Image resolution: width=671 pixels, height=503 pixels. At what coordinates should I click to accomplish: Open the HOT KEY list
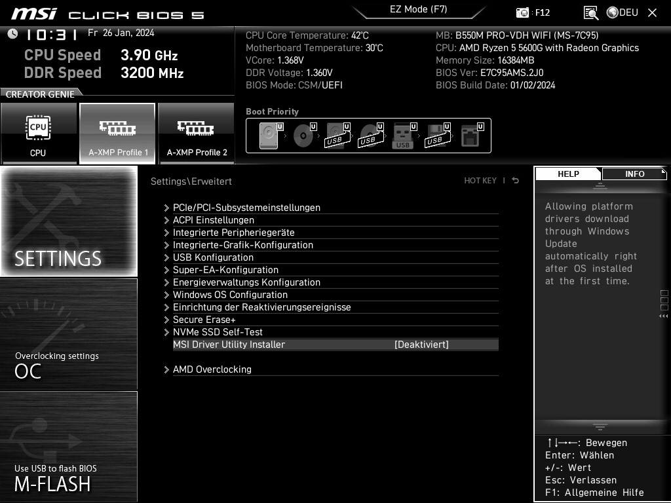coord(480,181)
